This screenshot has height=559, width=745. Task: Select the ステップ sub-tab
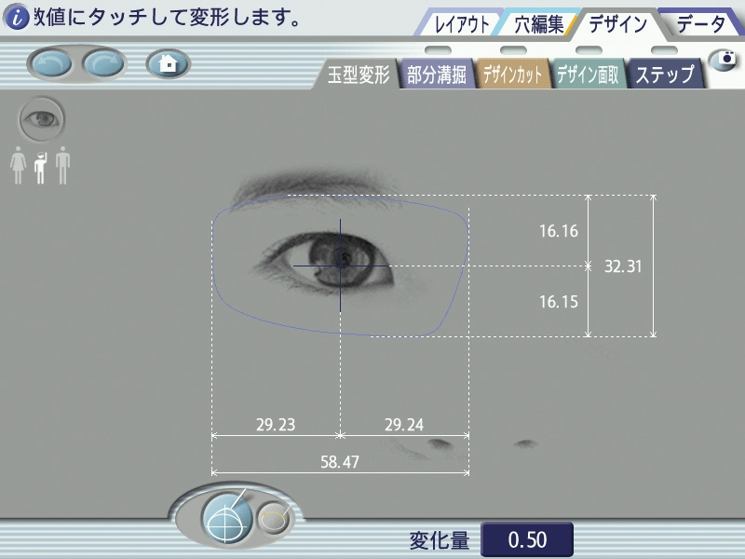click(x=665, y=75)
